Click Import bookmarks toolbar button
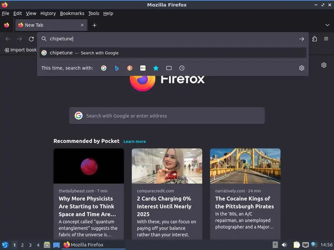Image resolution: width=334 pixels, height=250 pixels. pos(21,50)
